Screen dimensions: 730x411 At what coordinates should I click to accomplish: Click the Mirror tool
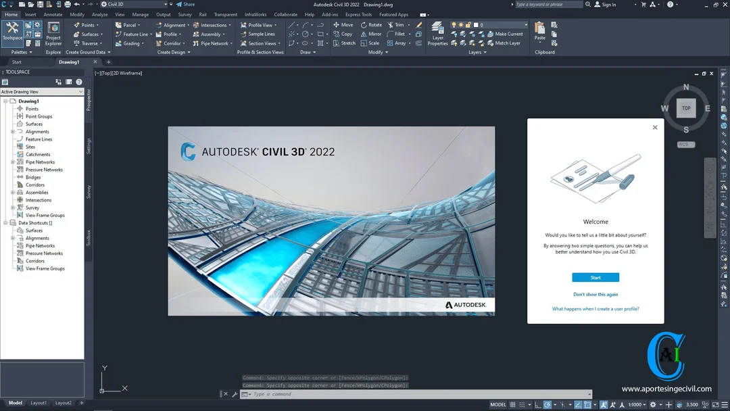[371, 34]
